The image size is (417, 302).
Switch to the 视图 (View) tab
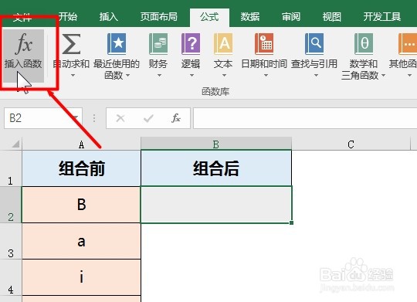pos(331,17)
